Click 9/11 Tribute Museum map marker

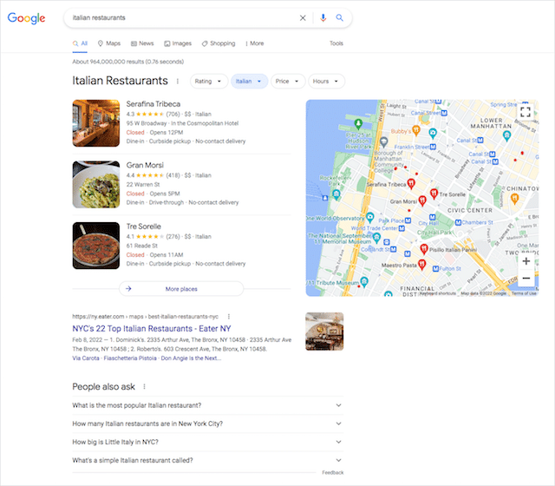click(364, 281)
